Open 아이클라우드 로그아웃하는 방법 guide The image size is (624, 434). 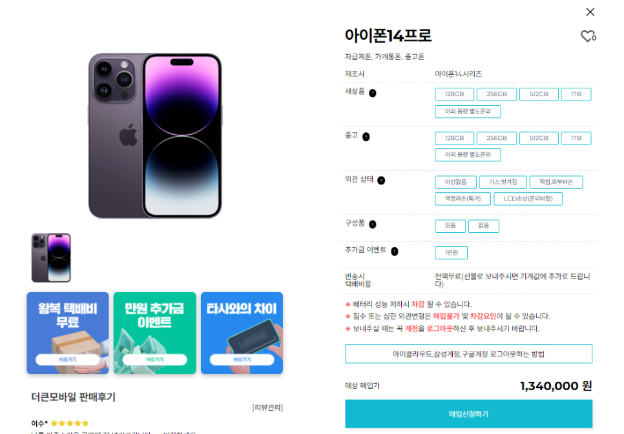click(x=469, y=354)
